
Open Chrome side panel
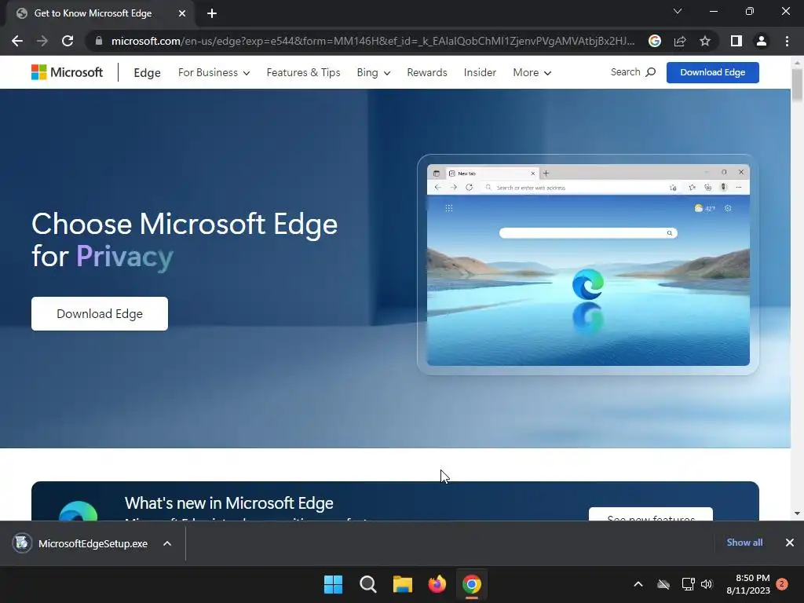(736, 41)
